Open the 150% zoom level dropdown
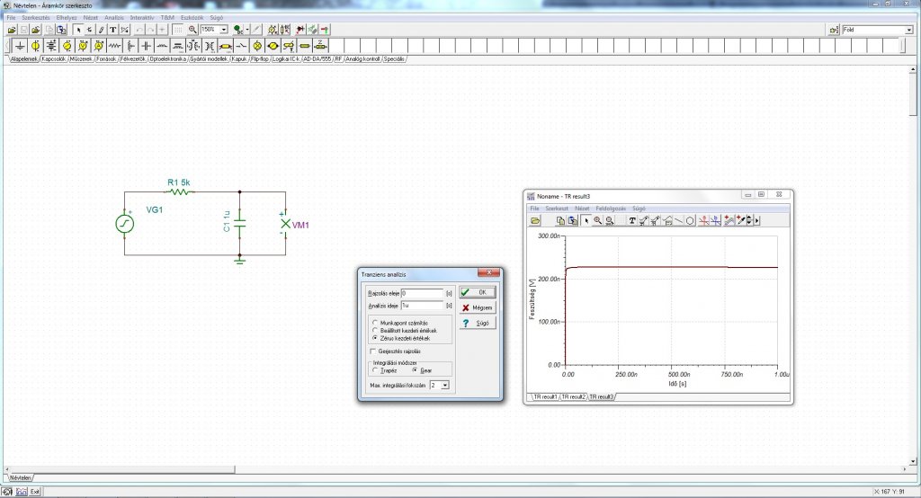 [224, 30]
